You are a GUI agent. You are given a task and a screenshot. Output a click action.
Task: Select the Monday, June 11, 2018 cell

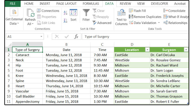tap(67, 55)
